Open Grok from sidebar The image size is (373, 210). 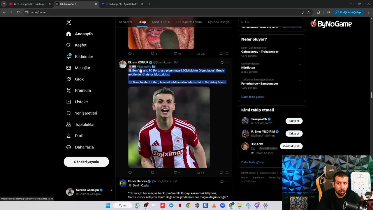tap(75, 79)
